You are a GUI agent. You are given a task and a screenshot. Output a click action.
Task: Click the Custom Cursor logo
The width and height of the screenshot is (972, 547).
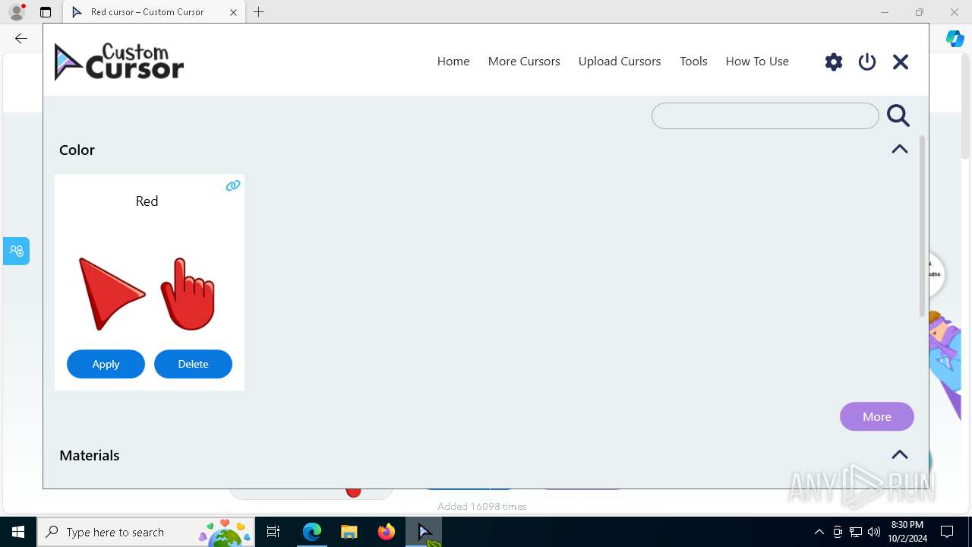pos(119,62)
